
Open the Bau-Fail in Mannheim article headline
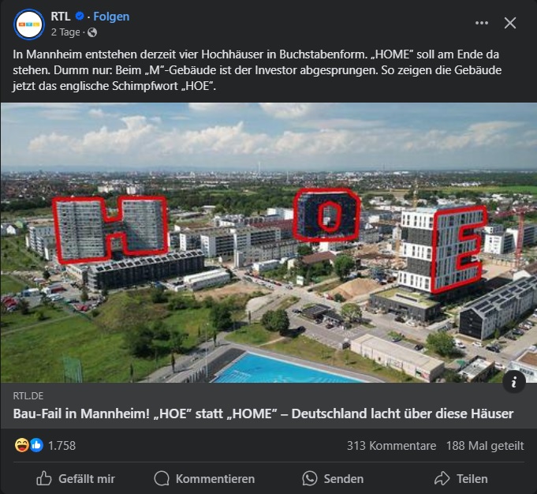tap(263, 414)
